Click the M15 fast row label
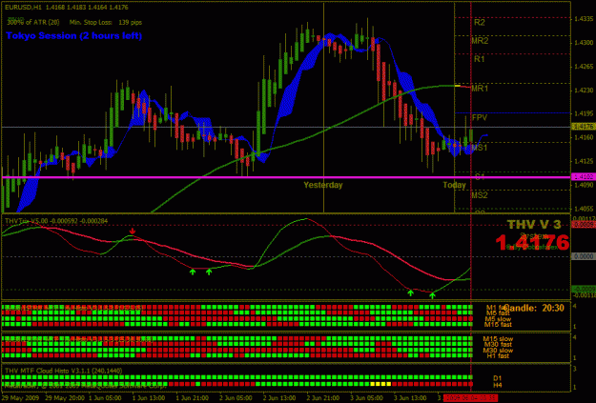 click(498, 324)
